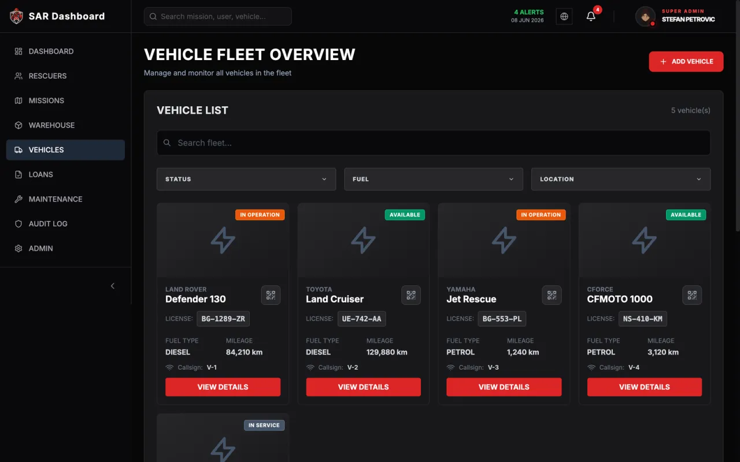The image size is (740, 462).
Task: Click the Warehouse box icon in sidebar
Action: pos(18,125)
